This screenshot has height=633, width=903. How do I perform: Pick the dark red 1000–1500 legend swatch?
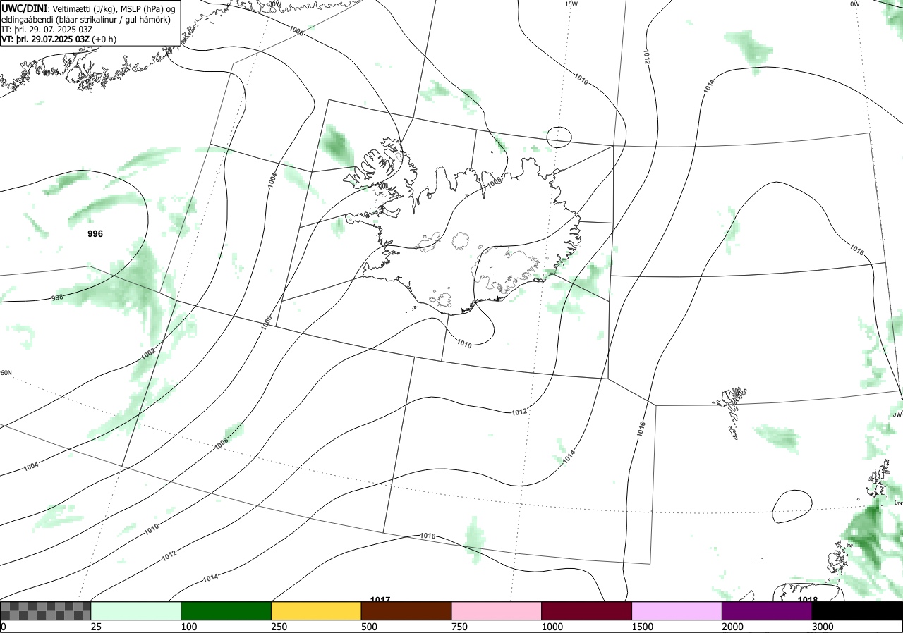[587, 610]
